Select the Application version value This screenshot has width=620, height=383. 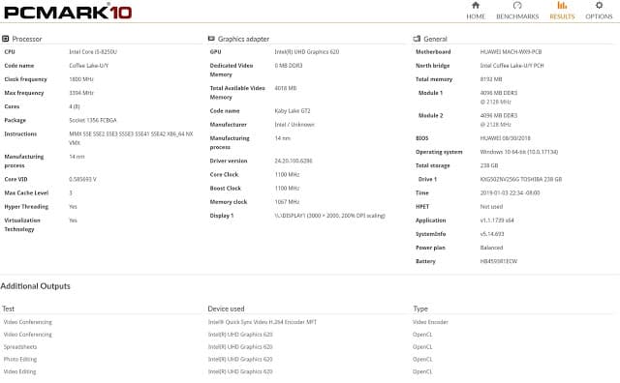coord(497,221)
